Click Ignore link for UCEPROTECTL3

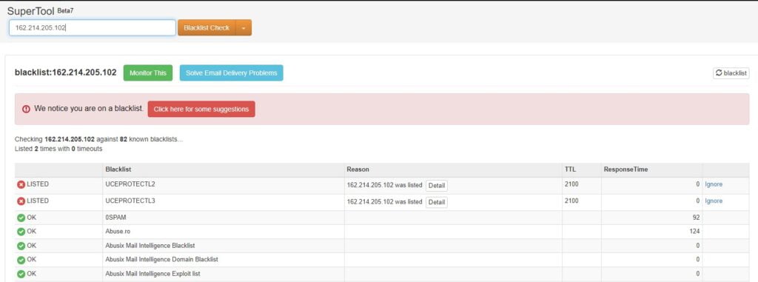pyautogui.click(x=714, y=201)
